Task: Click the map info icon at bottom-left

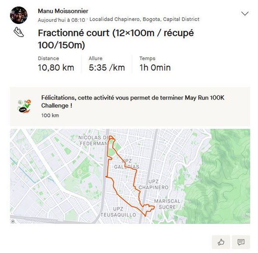Action: click(x=13, y=221)
